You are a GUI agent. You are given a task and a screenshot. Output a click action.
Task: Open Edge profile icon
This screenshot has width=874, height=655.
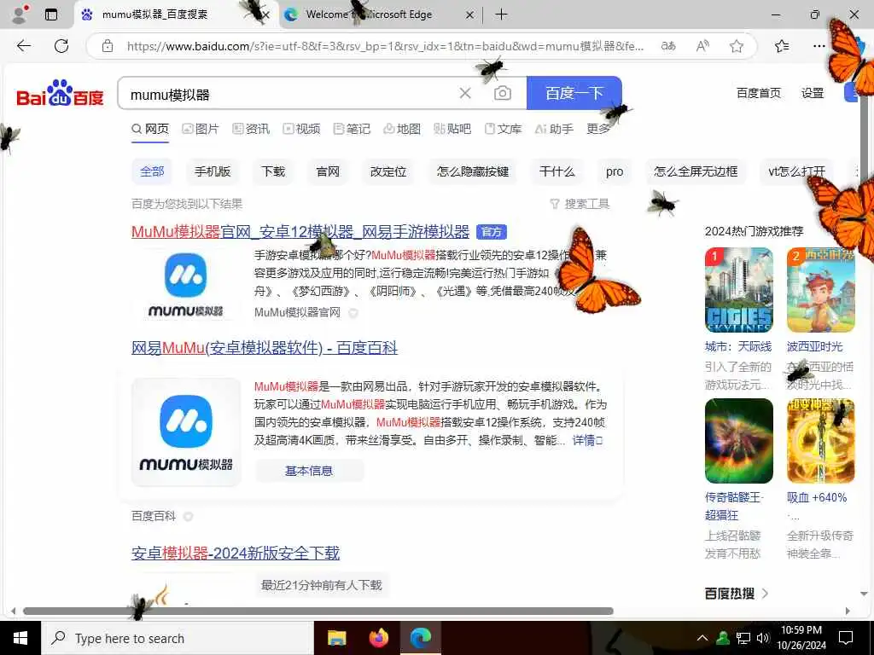click(x=20, y=14)
